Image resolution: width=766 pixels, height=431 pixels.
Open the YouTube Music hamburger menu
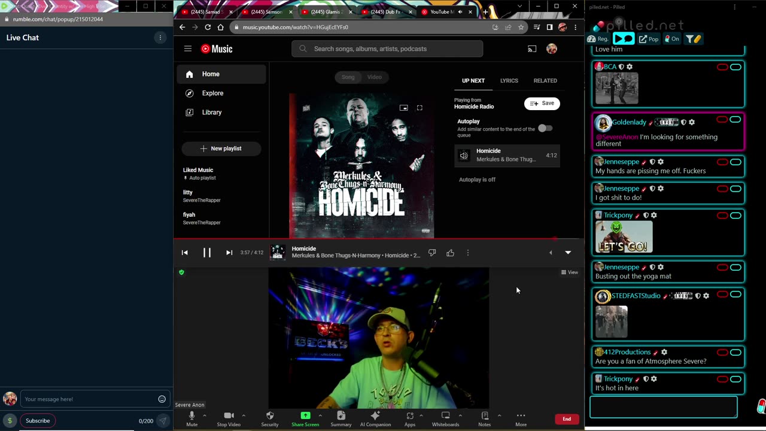(188, 48)
